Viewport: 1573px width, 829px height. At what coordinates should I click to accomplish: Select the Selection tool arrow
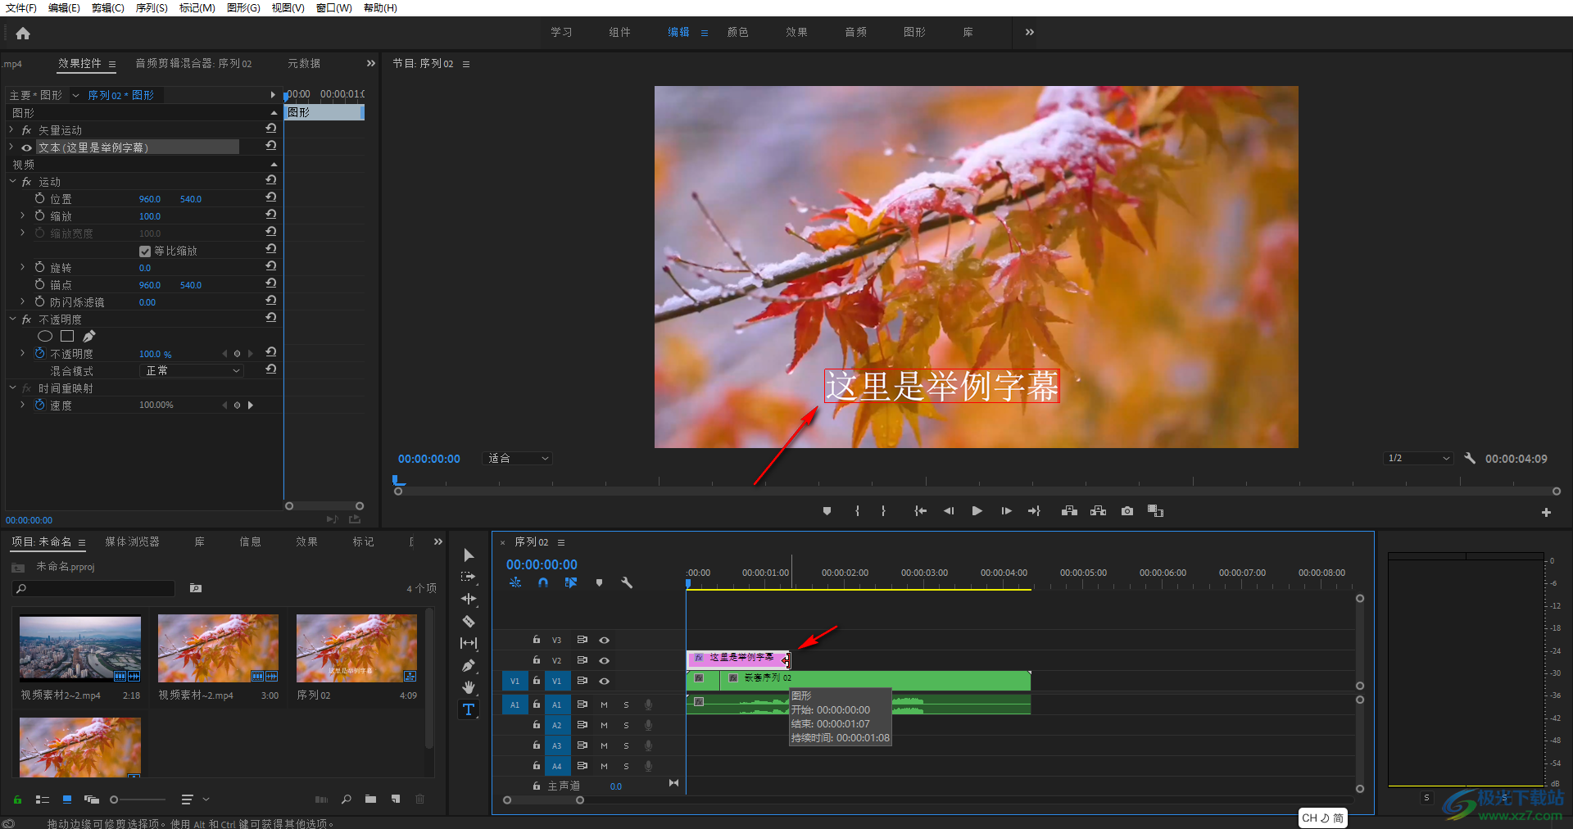coord(469,555)
